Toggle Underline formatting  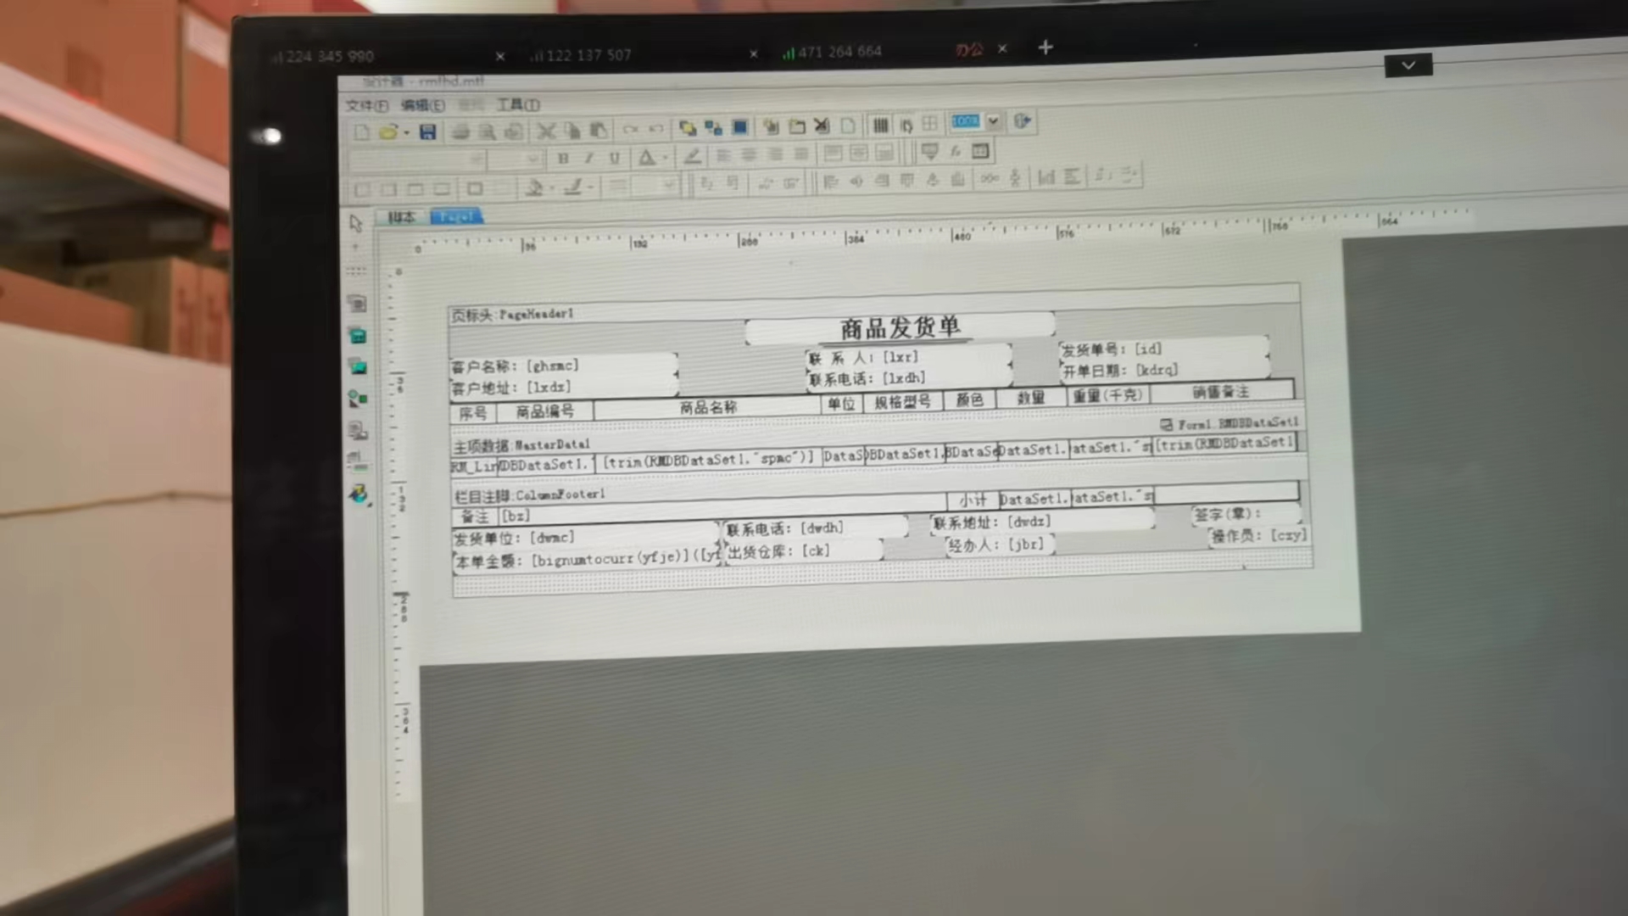coord(614,158)
